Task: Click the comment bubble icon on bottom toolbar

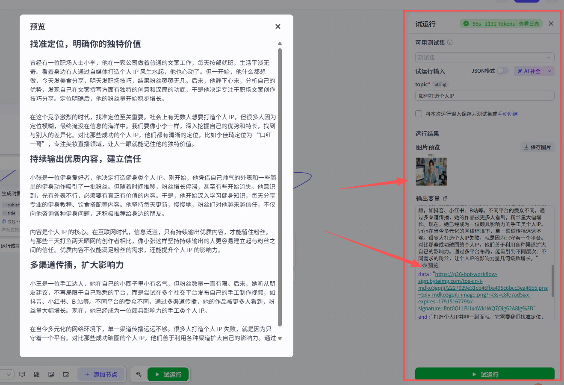Action: [x=22, y=374]
